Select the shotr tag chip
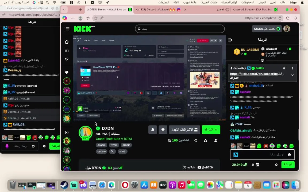 coord(122,151)
